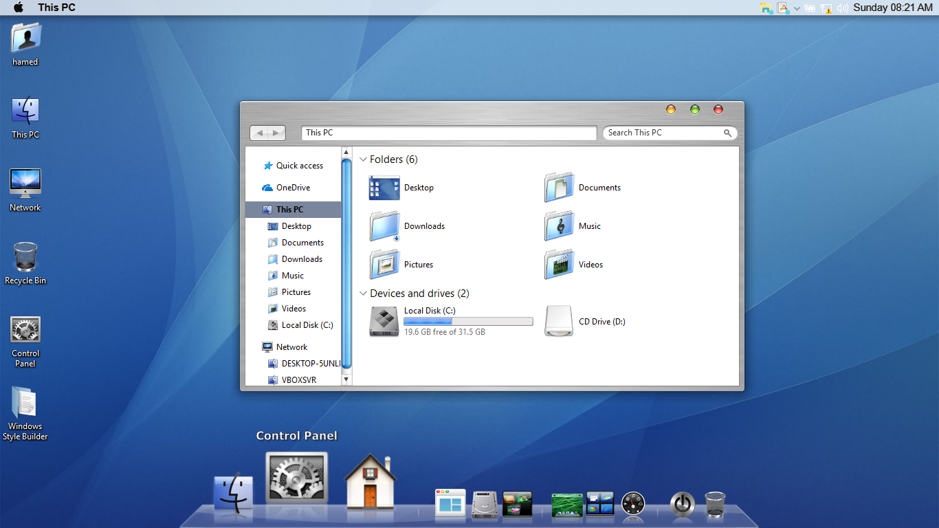Expand the hidden tray icons chevron
The height and width of the screenshot is (528, 939).
(x=797, y=8)
